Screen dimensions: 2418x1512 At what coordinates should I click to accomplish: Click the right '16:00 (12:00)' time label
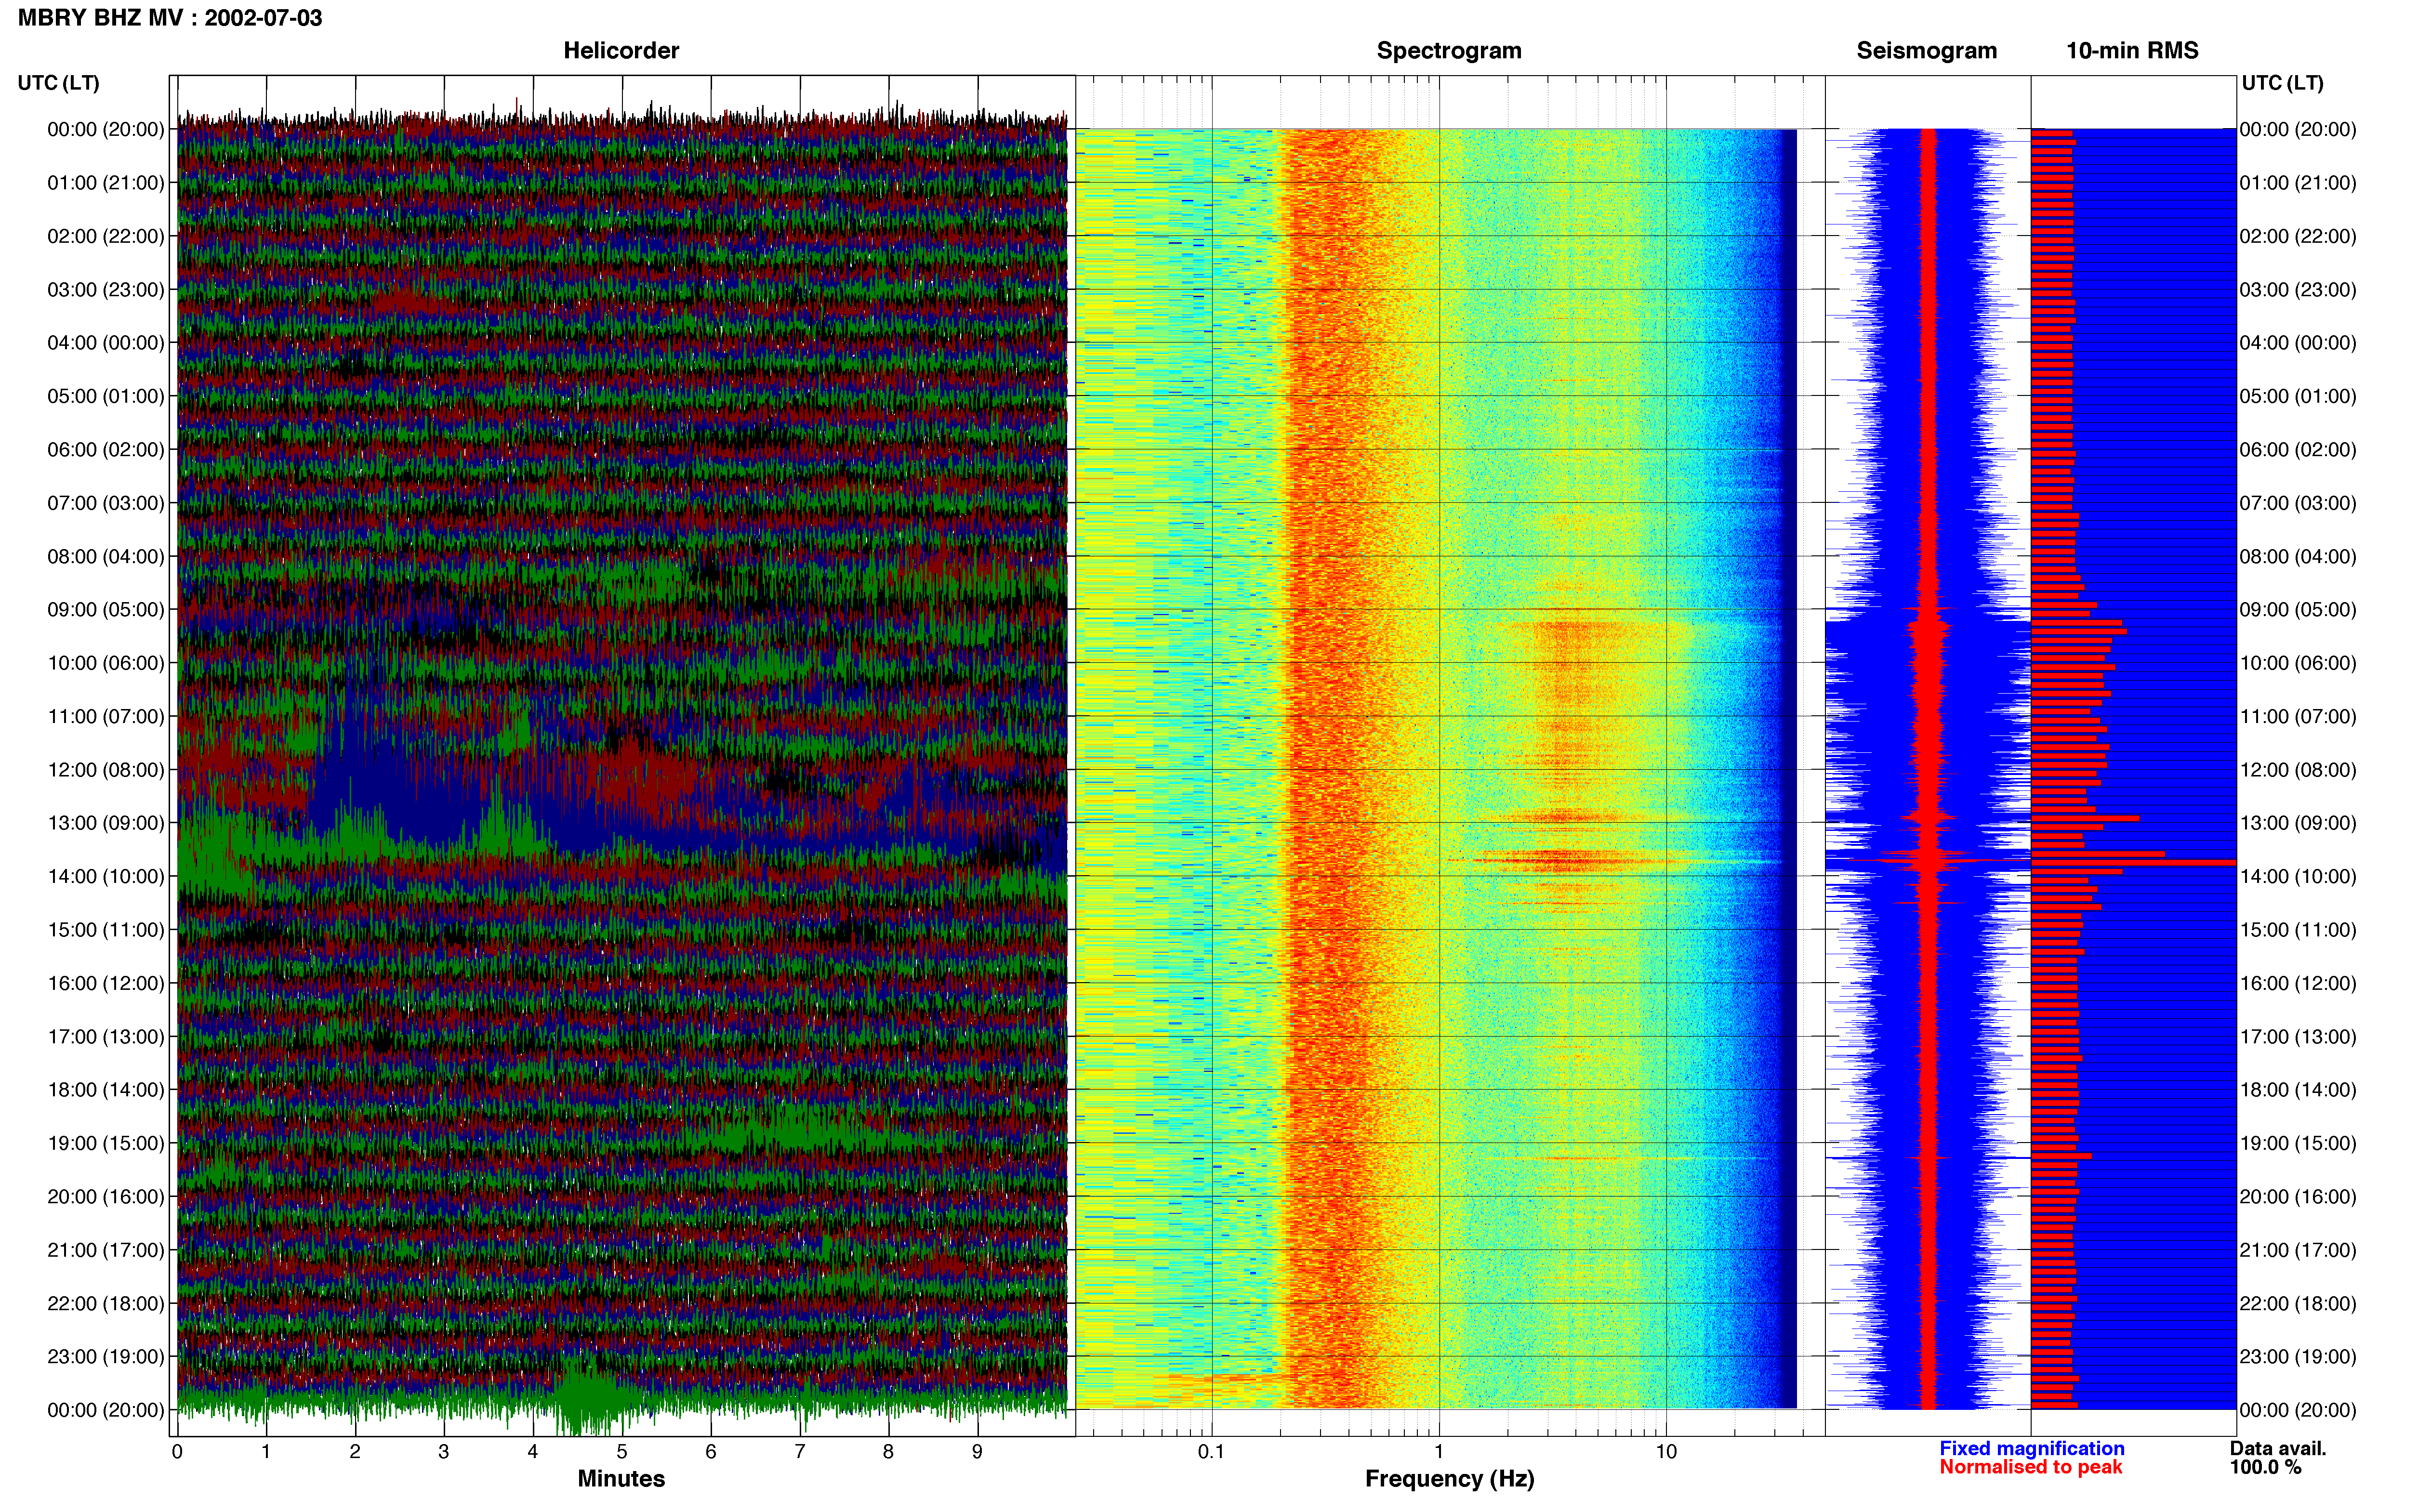(2298, 983)
